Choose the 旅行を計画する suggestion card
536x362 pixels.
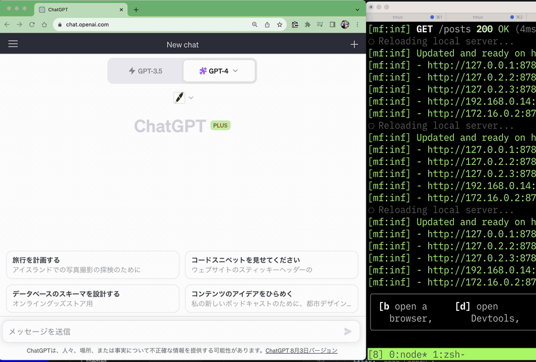(x=92, y=264)
